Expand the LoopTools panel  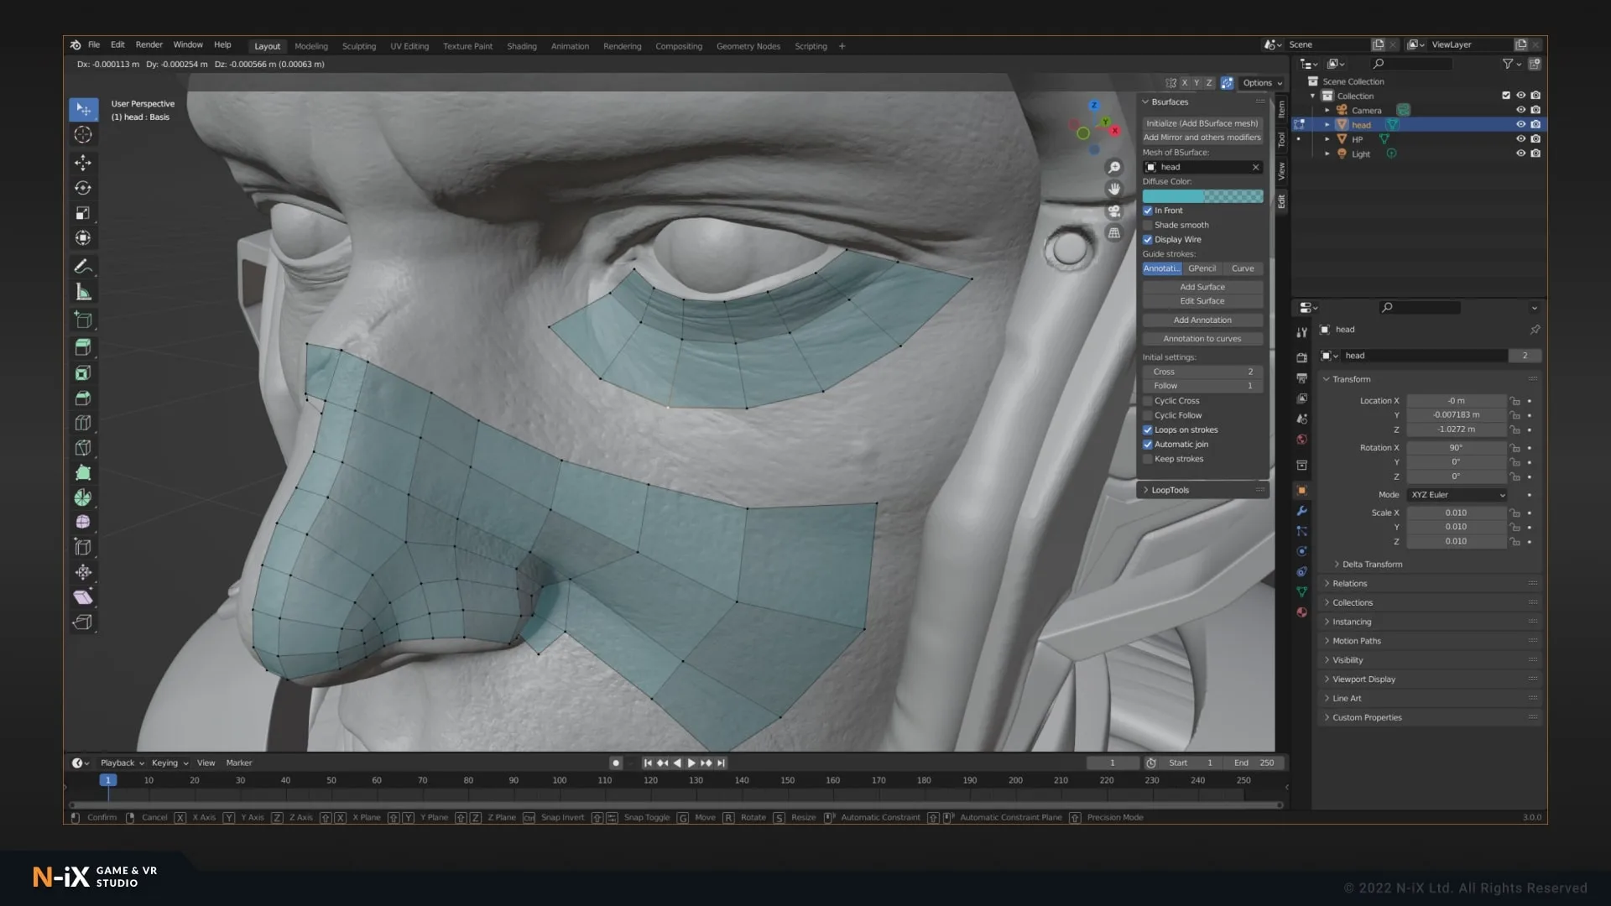pyautogui.click(x=1170, y=490)
